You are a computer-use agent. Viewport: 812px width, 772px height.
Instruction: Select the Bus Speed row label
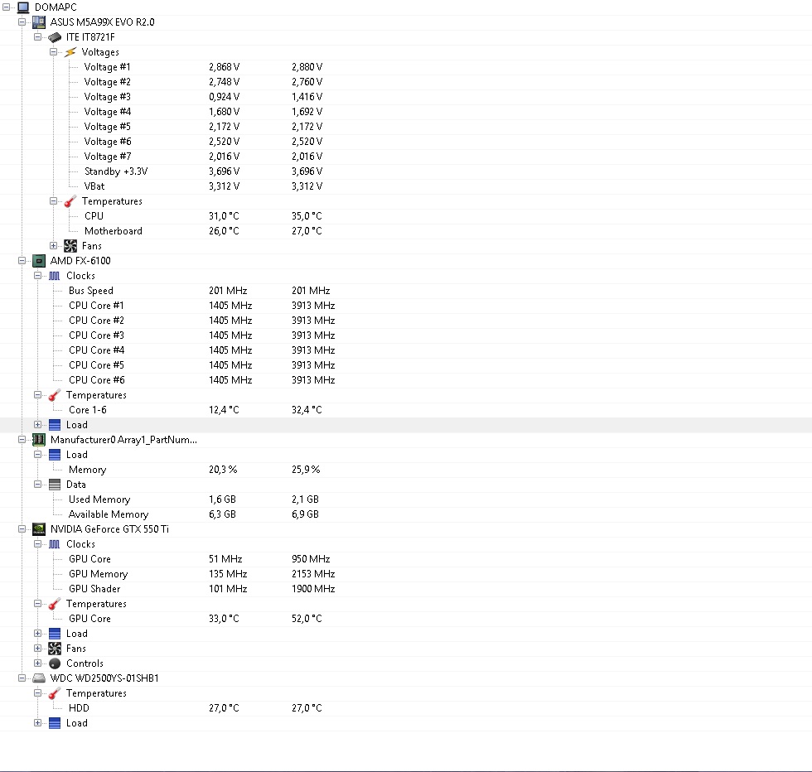point(90,291)
